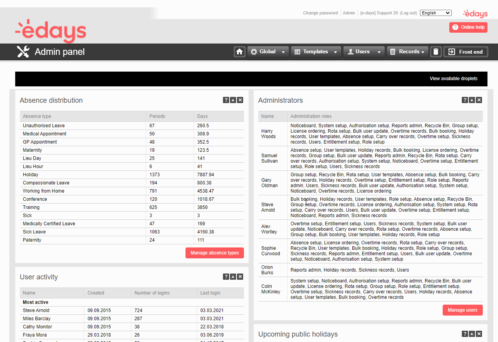Open the Templates dropdown menu

(x=316, y=52)
